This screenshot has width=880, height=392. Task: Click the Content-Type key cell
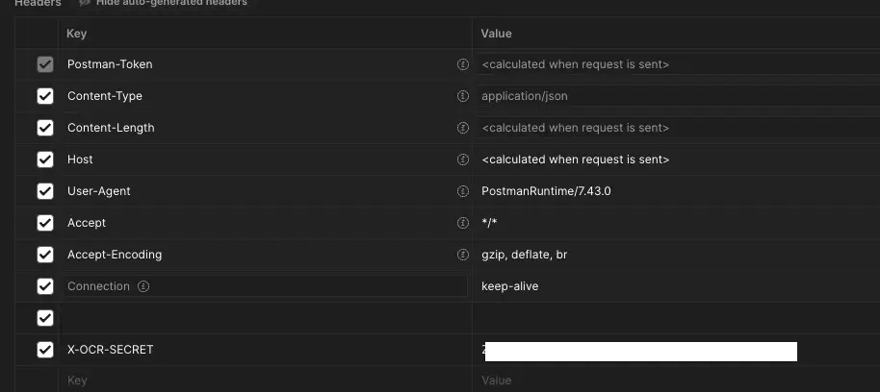(265, 96)
